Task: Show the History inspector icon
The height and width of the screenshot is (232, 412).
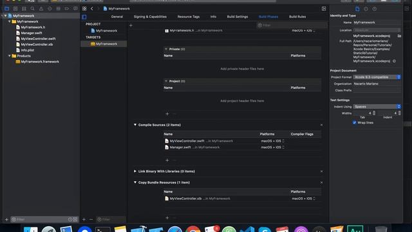Action: tap(366, 9)
